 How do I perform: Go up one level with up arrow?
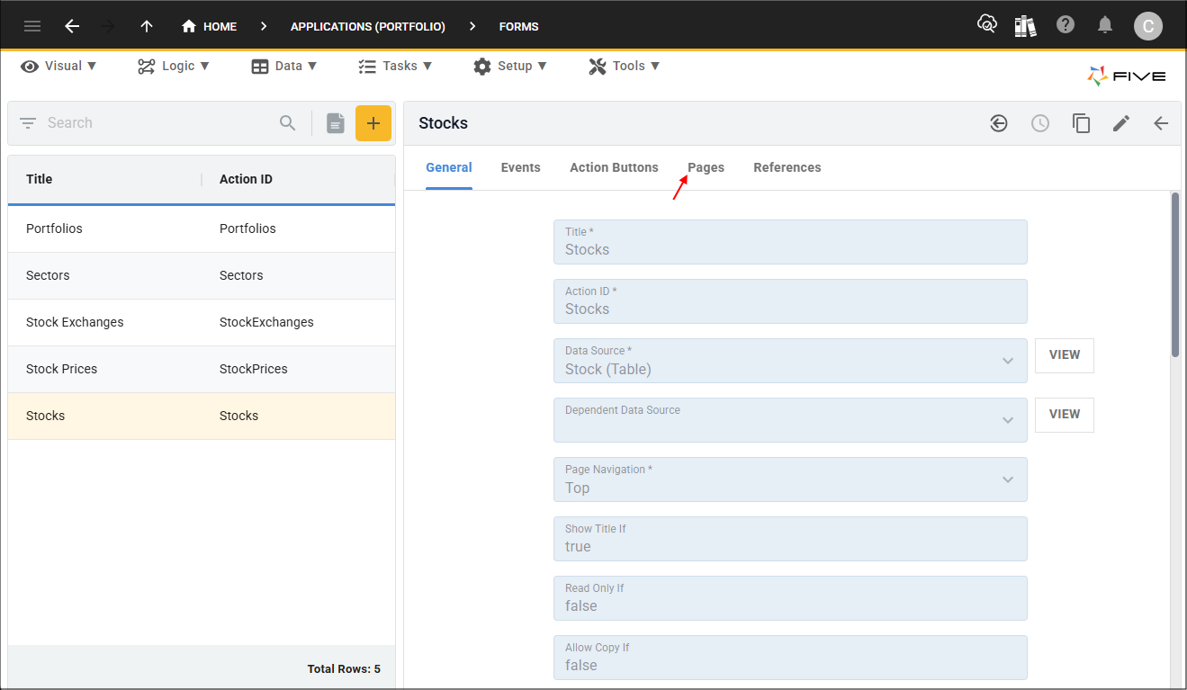pos(147,26)
